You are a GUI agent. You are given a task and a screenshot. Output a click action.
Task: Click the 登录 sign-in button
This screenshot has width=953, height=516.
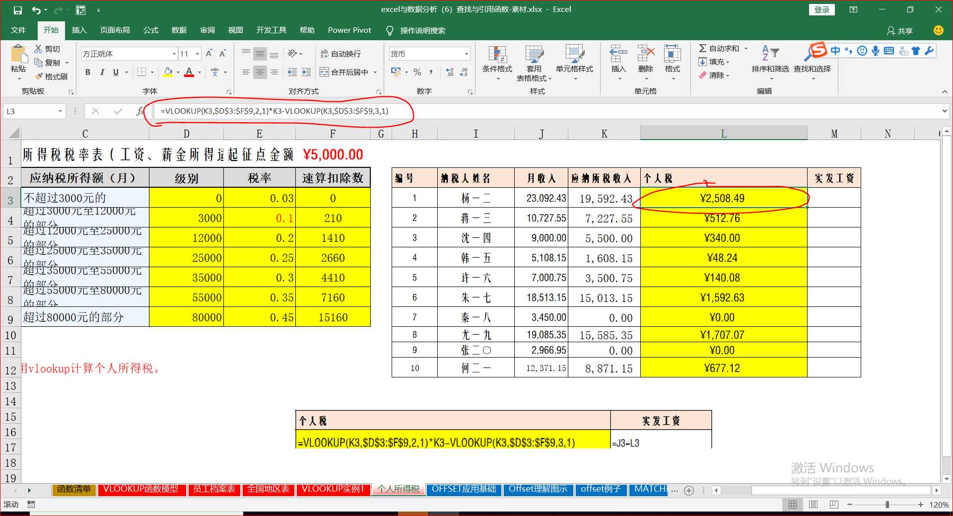822,9
